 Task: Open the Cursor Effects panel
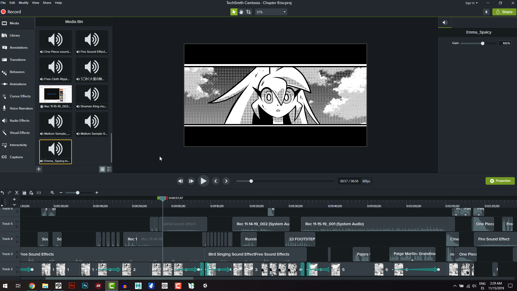pyautogui.click(x=20, y=96)
